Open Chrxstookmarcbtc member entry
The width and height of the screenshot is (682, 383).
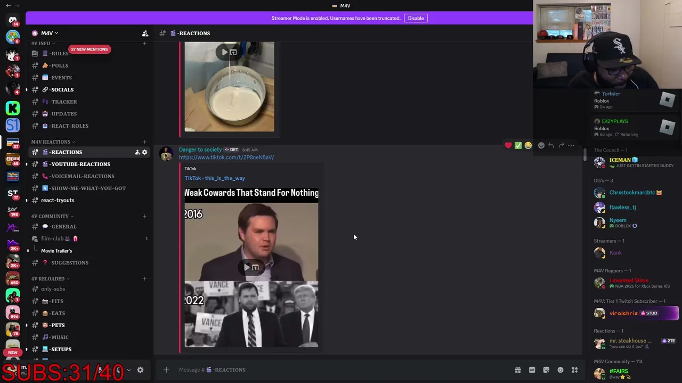pos(634,193)
